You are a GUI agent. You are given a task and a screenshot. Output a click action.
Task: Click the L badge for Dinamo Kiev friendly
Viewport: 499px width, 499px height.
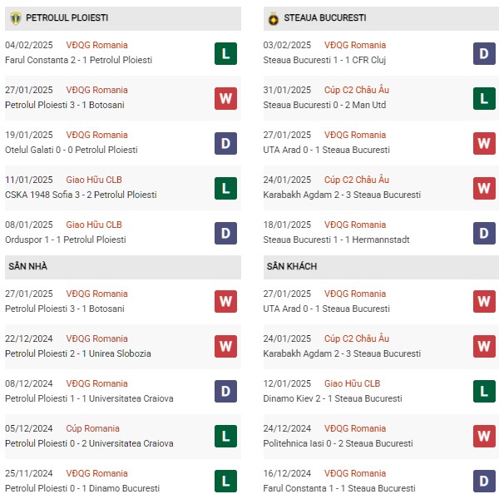(x=484, y=391)
